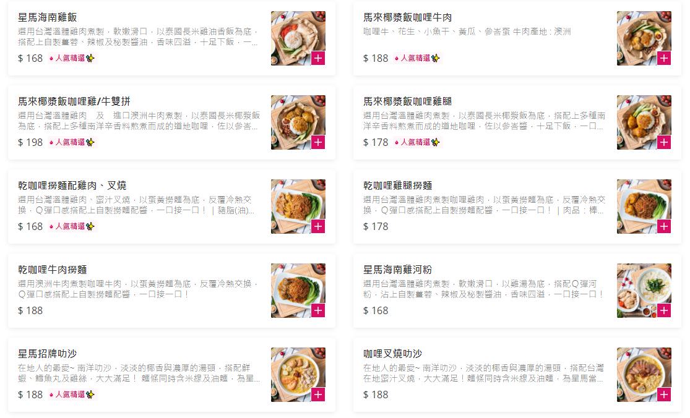
Task: Open the 星馬海南雞飯 dish title
Action: 48,17
